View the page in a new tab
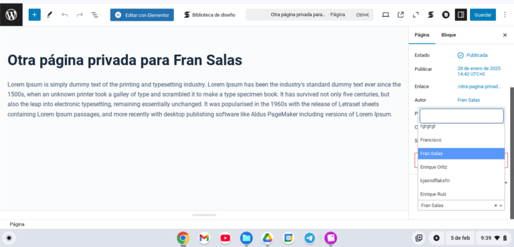 401,15
